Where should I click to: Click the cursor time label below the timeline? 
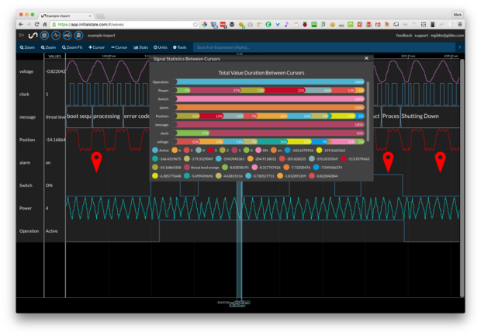tap(237, 305)
